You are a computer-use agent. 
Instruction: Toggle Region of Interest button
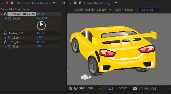tap(111, 88)
